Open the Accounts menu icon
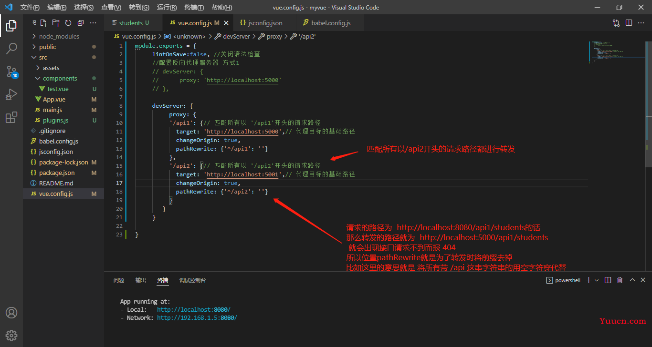 [11, 313]
